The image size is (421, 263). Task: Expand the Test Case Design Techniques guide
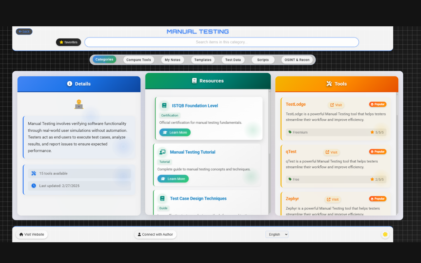point(198,198)
